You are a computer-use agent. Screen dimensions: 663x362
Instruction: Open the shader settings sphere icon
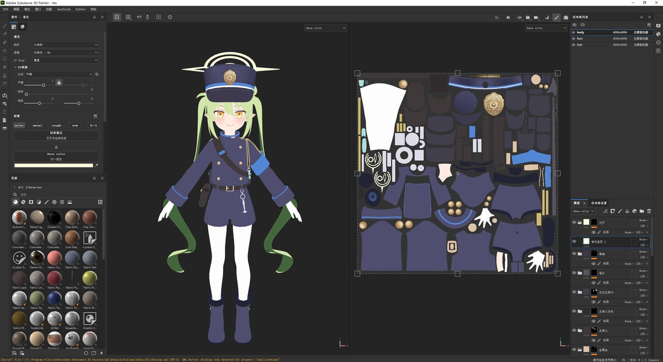pos(658,34)
